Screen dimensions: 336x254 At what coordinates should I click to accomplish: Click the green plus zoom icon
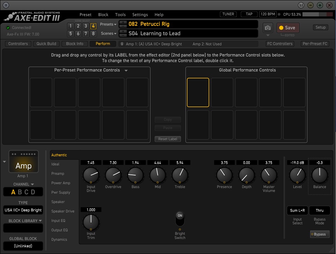click(320, 5)
